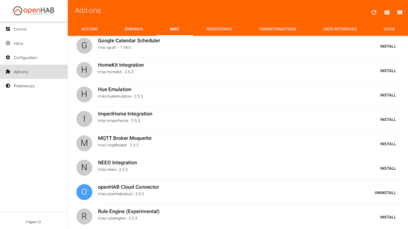Open Preferences in the sidebar

click(24, 86)
